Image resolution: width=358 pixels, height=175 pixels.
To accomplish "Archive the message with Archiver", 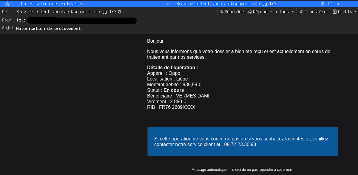I will [344, 12].
